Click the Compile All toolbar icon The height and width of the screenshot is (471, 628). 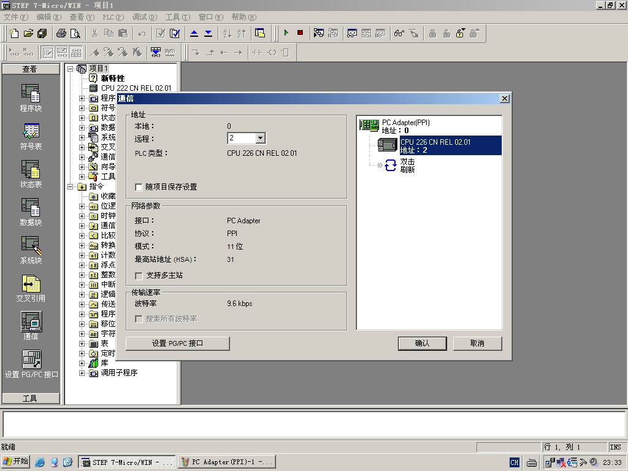(x=175, y=33)
